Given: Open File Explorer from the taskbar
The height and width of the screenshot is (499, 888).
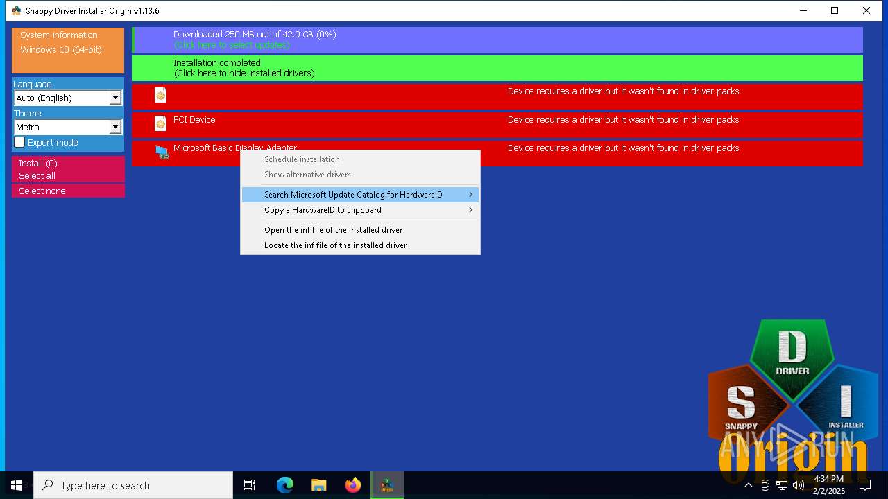Looking at the screenshot, I should 318,485.
